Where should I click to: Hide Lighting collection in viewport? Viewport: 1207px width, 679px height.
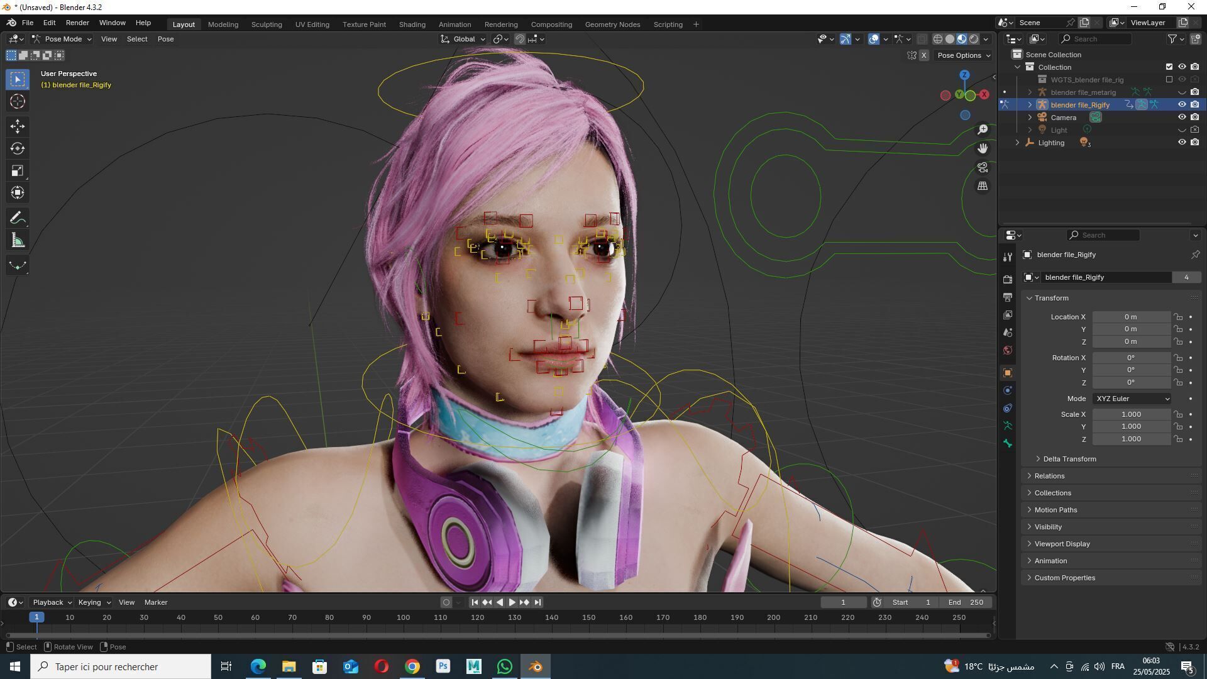pos(1182,143)
